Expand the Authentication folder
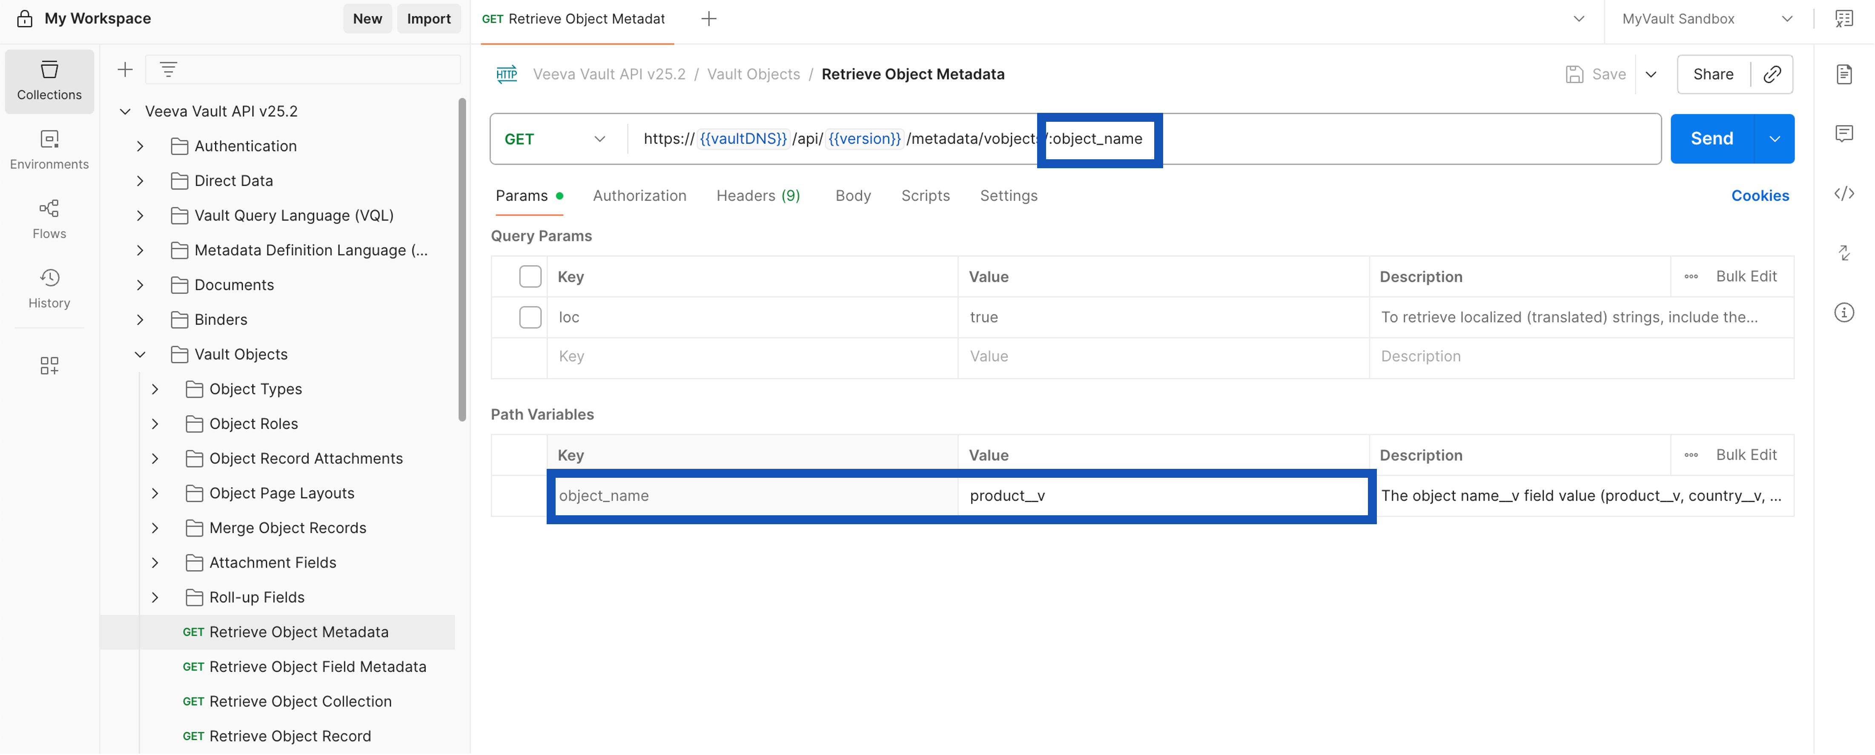The width and height of the screenshot is (1875, 755). (140, 146)
